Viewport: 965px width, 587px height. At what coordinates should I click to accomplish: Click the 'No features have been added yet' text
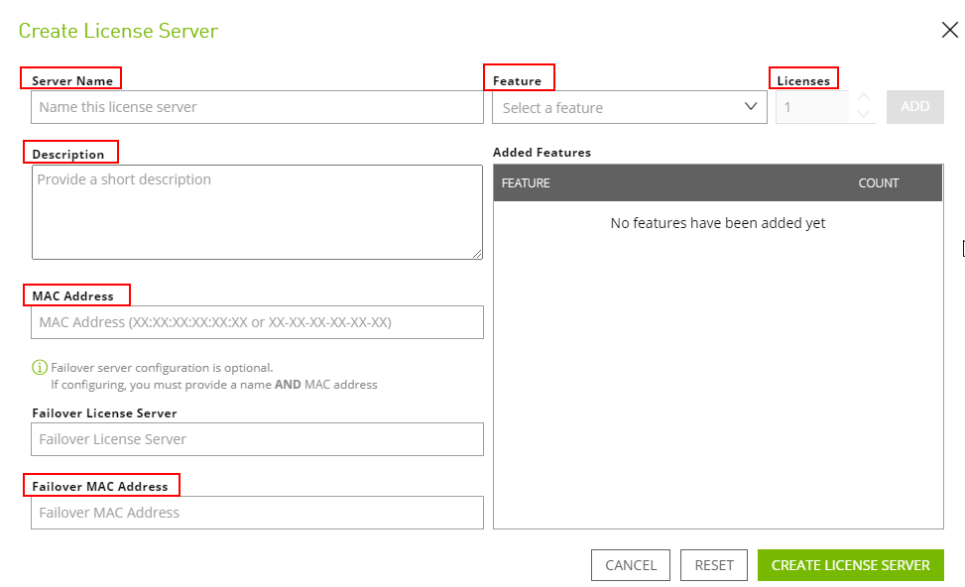(x=718, y=223)
